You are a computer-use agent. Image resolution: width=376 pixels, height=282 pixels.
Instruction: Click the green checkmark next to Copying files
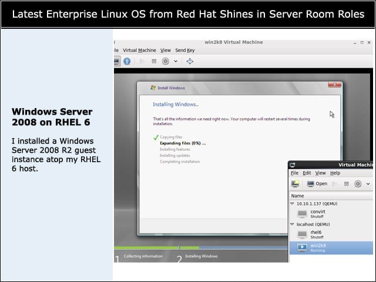pos(156,137)
